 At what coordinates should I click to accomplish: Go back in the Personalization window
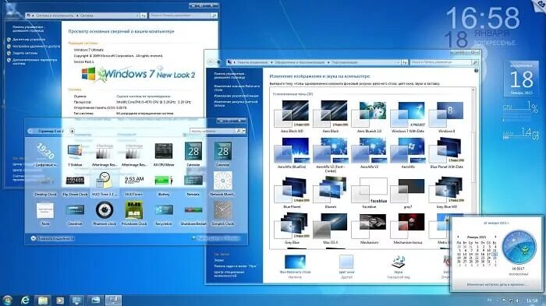[211, 62]
